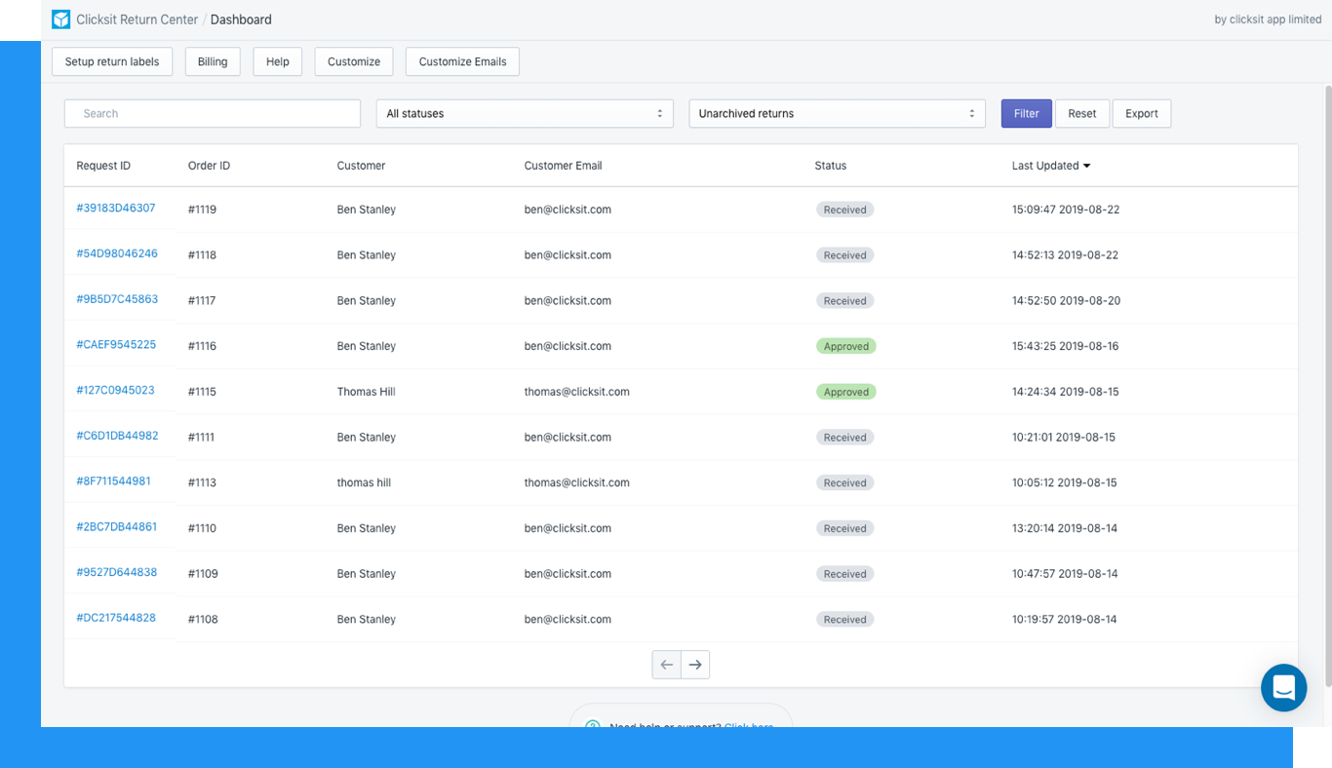The height and width of the screenshot is (768, 1332).
Task: Open the Billing section
Action: click(x=213, y=61)
